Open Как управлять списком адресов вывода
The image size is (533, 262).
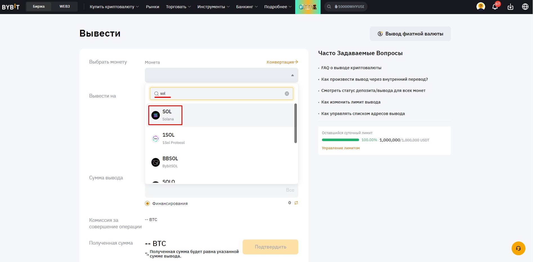(363, 114)
